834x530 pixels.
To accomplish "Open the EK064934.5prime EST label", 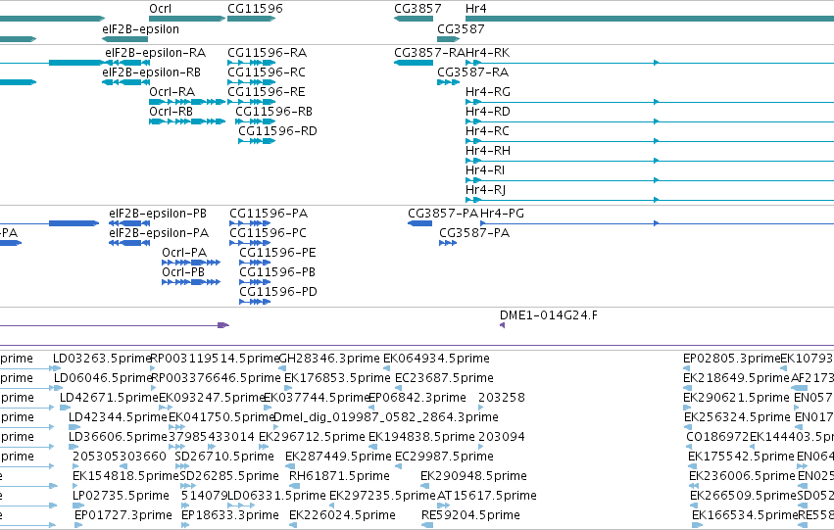I will pos(436,359).
